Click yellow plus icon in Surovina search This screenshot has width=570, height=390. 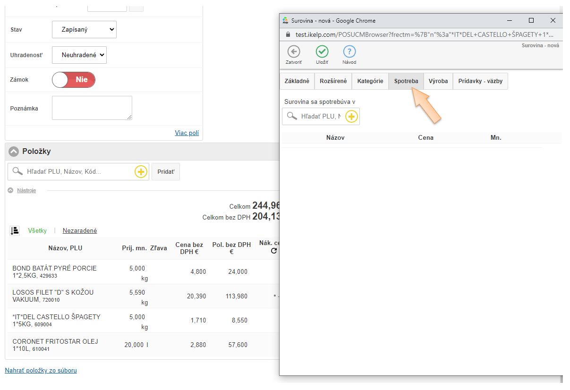point(351,116)
